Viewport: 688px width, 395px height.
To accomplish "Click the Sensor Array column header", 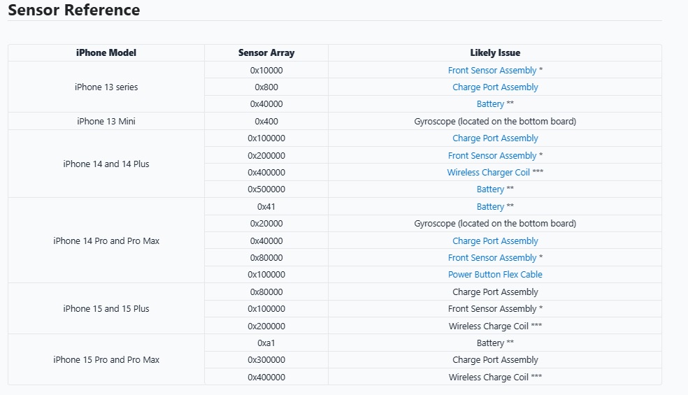I will (266, 53).
